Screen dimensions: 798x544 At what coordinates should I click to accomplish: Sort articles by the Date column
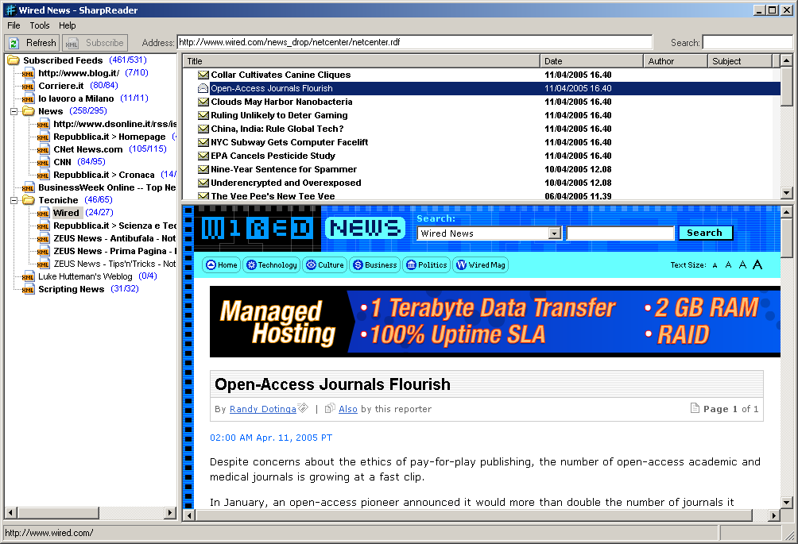(x=592, y=61)
